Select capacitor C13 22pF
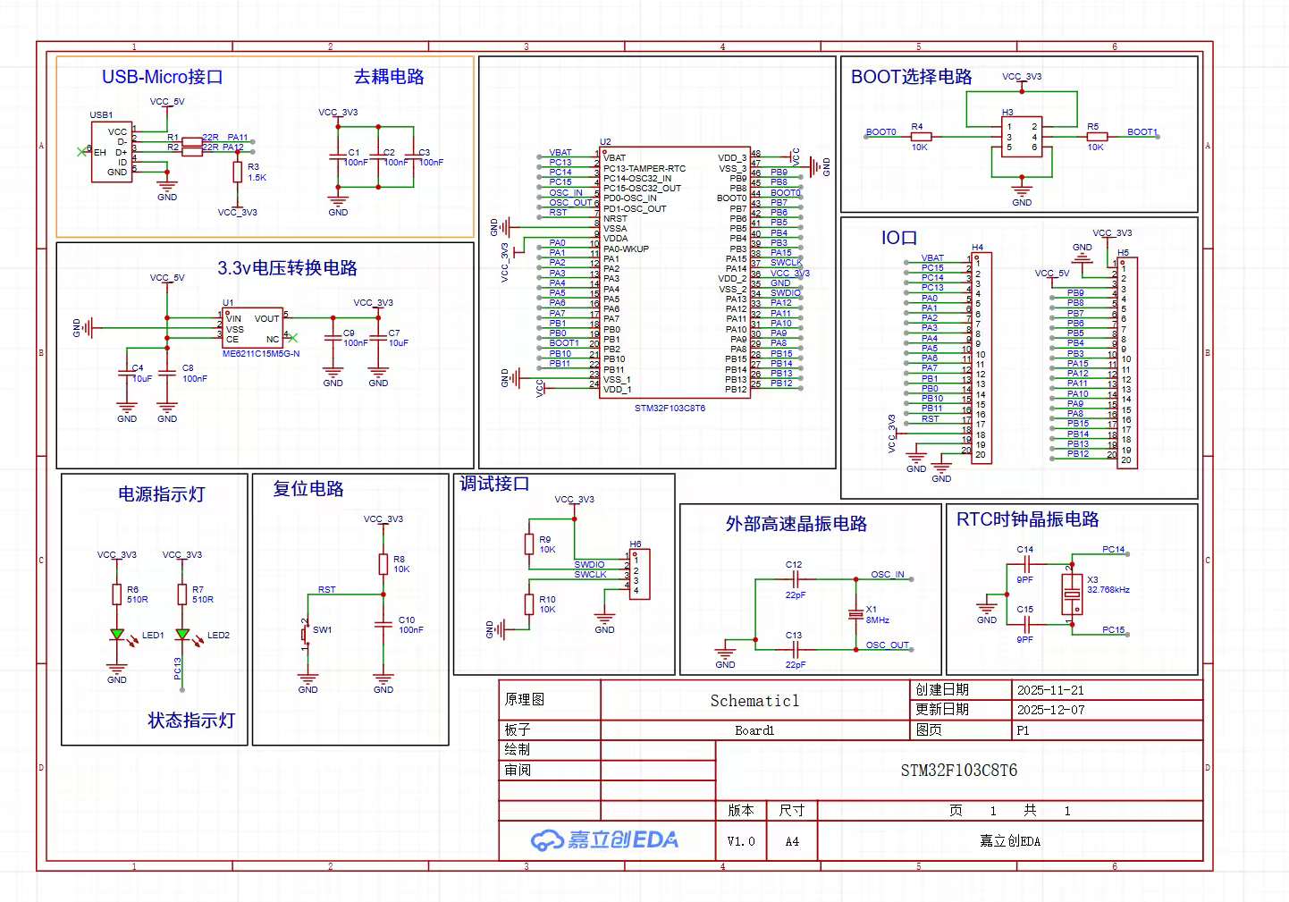This screenshot has width=1289, height=902. click(794, 649)
